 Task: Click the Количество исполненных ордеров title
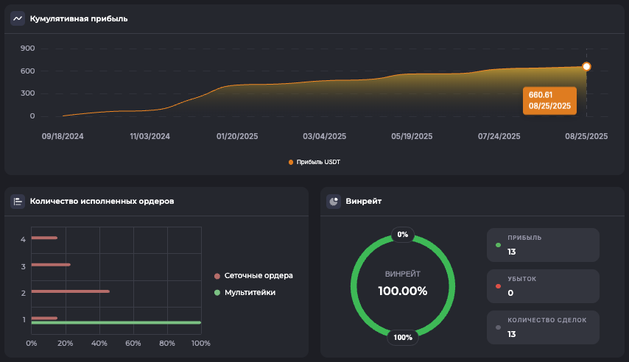(x=102, y=201)
